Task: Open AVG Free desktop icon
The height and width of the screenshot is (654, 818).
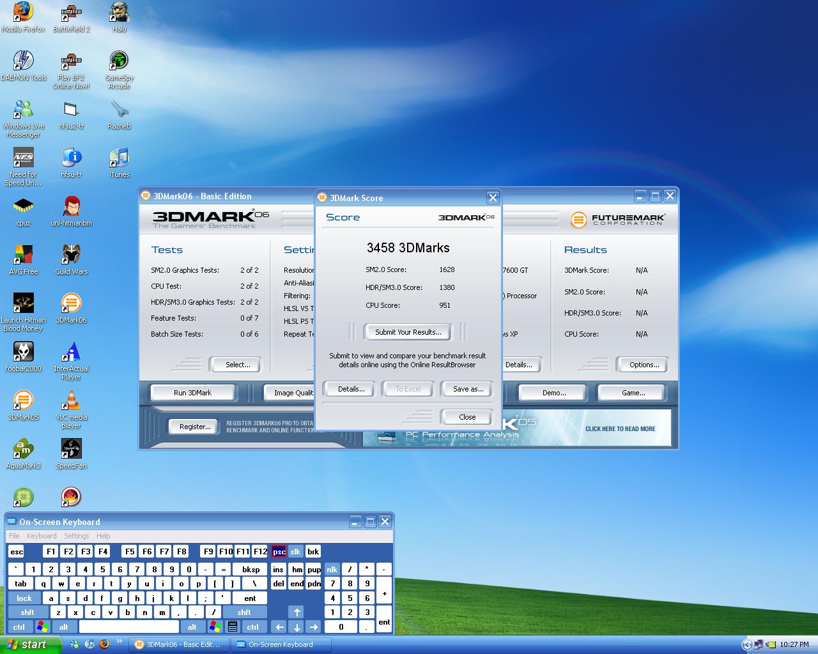Action: [x=23, y=260]
